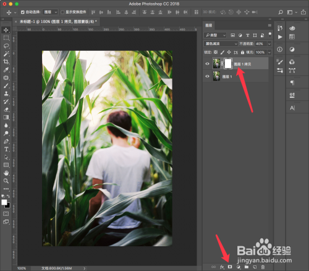
Task: Select the Hand tool
Action: pos(6,173)
